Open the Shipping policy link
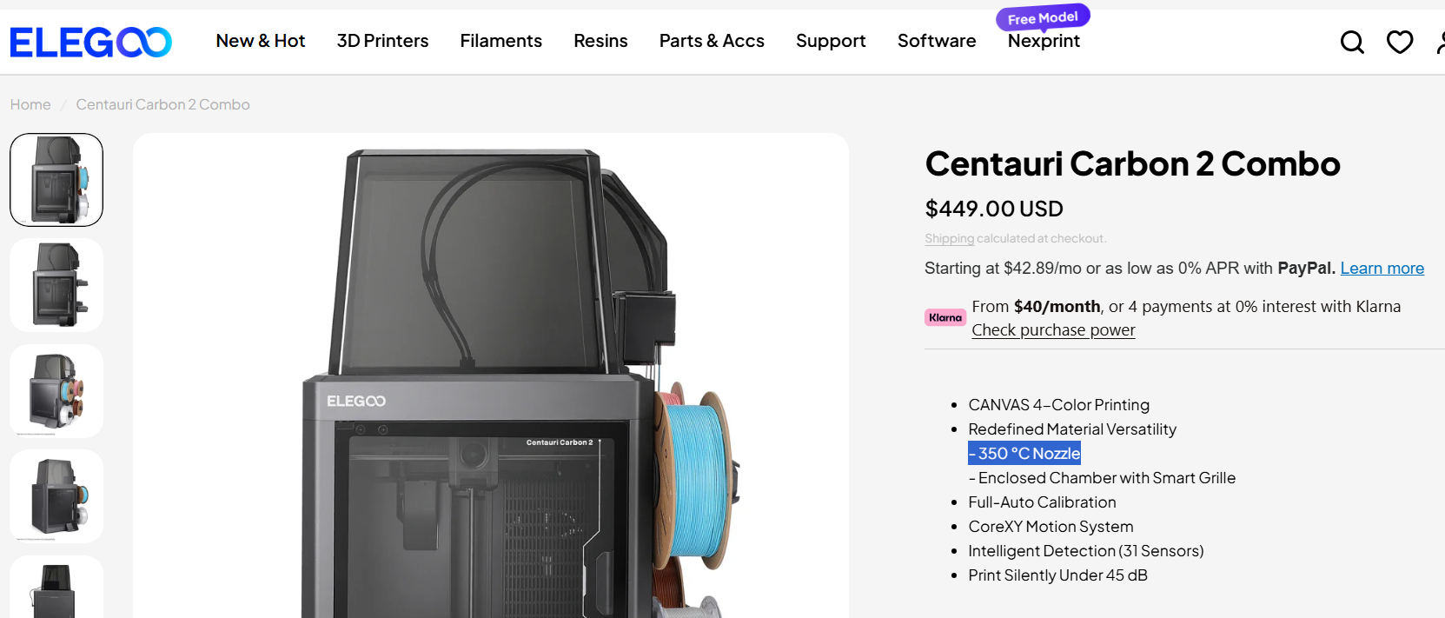This screenshot has height=618, width=1445. point(949,238)
